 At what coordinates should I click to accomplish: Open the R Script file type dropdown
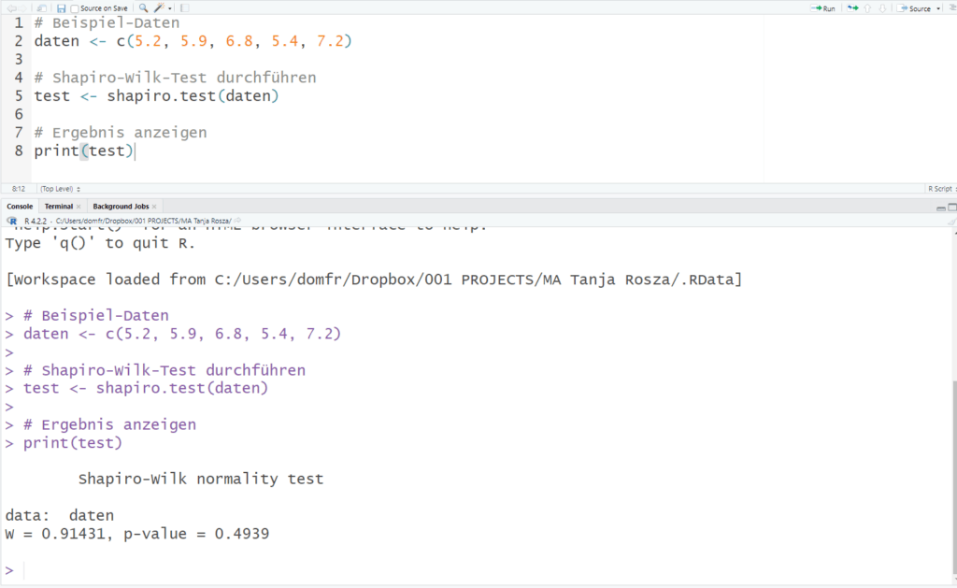tap(939, 189)
